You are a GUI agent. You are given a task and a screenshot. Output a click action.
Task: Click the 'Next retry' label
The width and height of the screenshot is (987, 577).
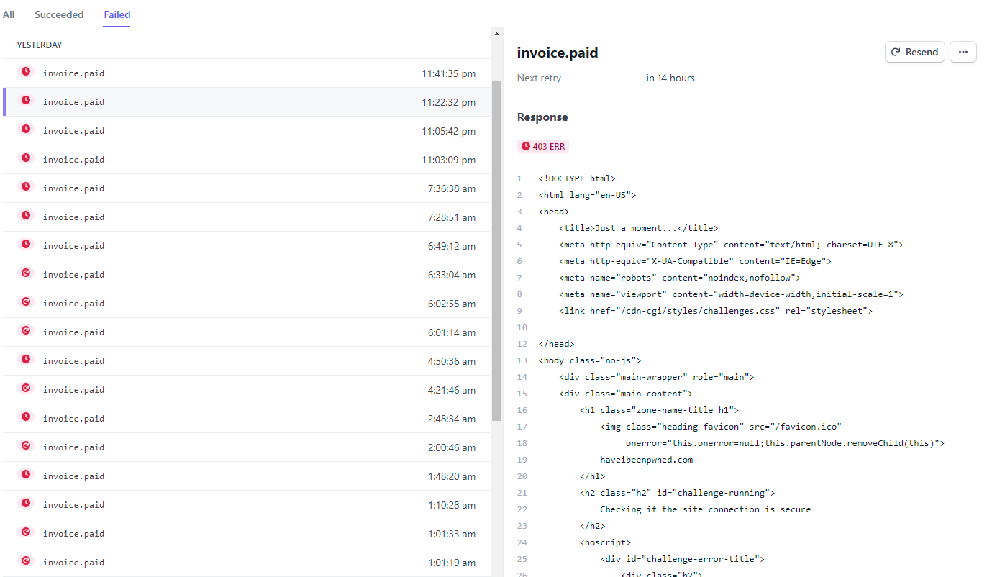click(x=539, y=78)
